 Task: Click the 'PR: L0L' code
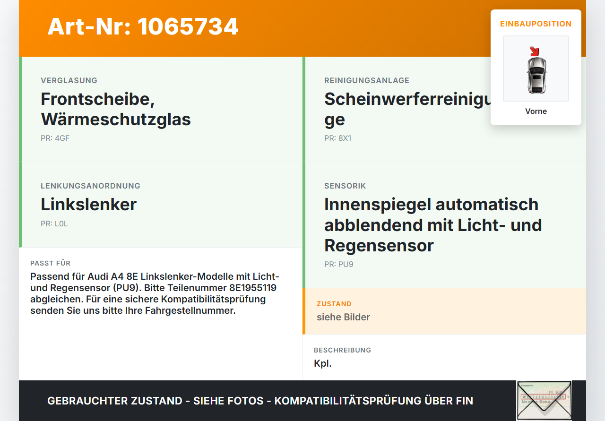(x=54, y=224)
